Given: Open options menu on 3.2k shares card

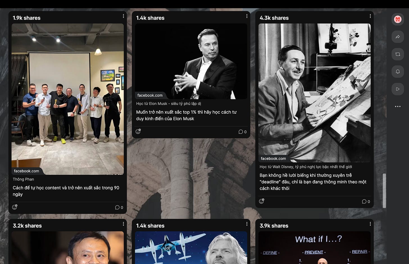Looking at the screenshot, I should 123,224.
